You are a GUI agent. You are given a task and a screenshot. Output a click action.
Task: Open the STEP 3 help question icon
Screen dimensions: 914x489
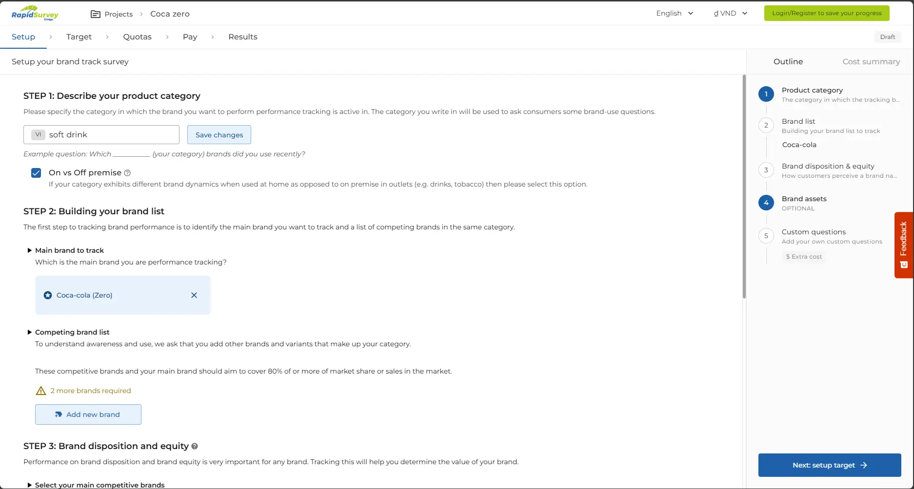point(195,446)
